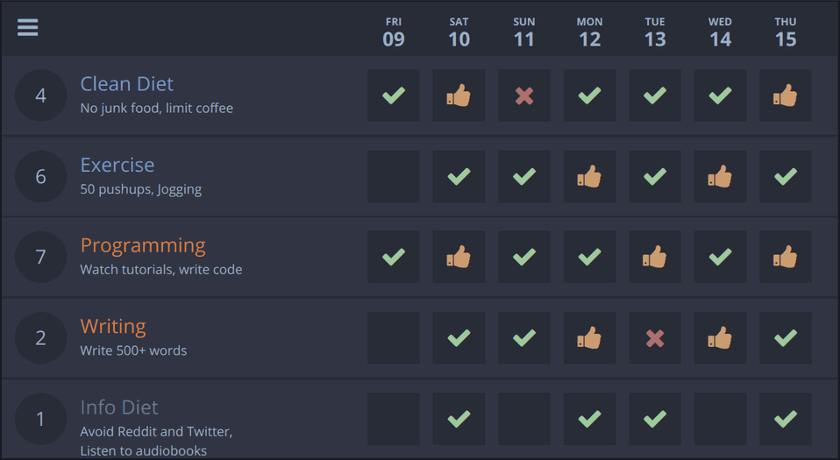
Task: Click the red X for Writing on Tuesday
Action: point(655,338)
